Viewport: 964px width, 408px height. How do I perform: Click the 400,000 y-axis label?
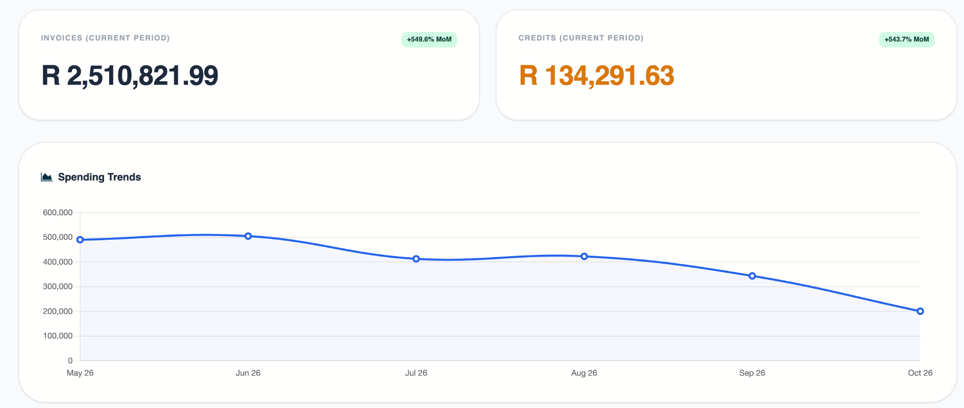click(x=57, y=262)
